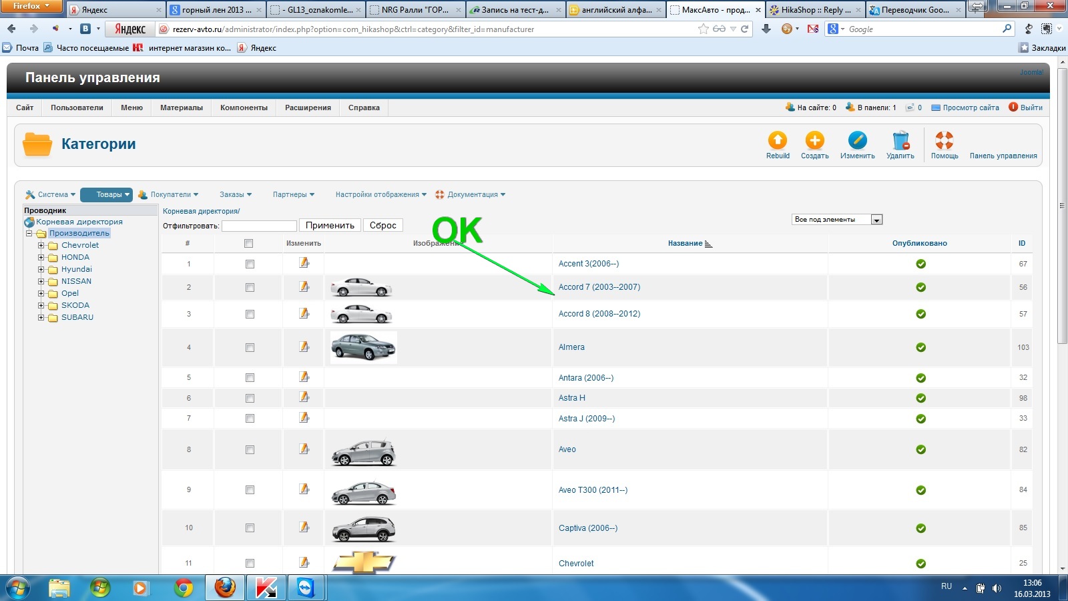Screen dimensions: 1068x601
Task: Open the 'Все под элементы' dropdown
Action: click(837, 219)
